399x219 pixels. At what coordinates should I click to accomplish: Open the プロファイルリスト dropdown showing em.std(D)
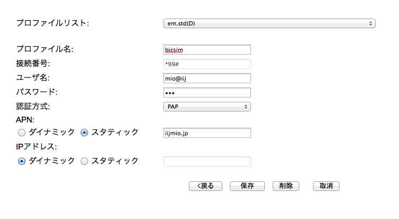tap(269, 23)
